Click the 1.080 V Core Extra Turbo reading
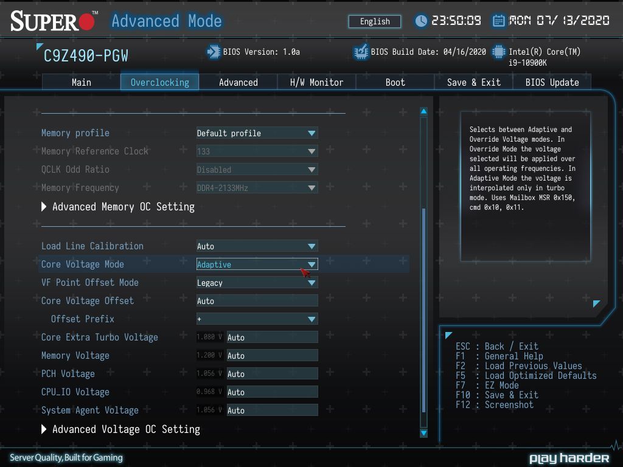 (x=209, y=337)
